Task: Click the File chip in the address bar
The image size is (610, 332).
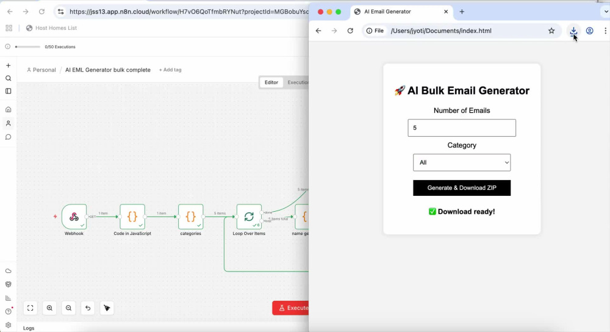Action: (375, 31)
